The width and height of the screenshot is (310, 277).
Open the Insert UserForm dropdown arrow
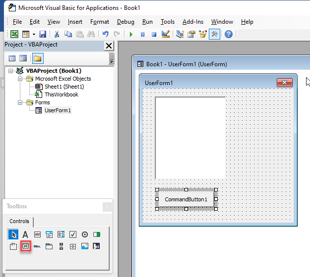click(34, 34)
